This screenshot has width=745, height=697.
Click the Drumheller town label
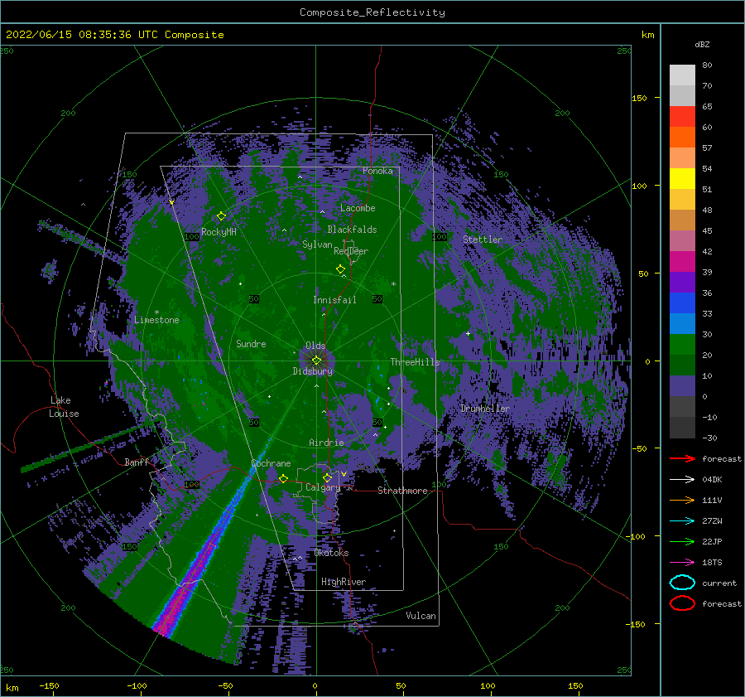coord(484,409)
